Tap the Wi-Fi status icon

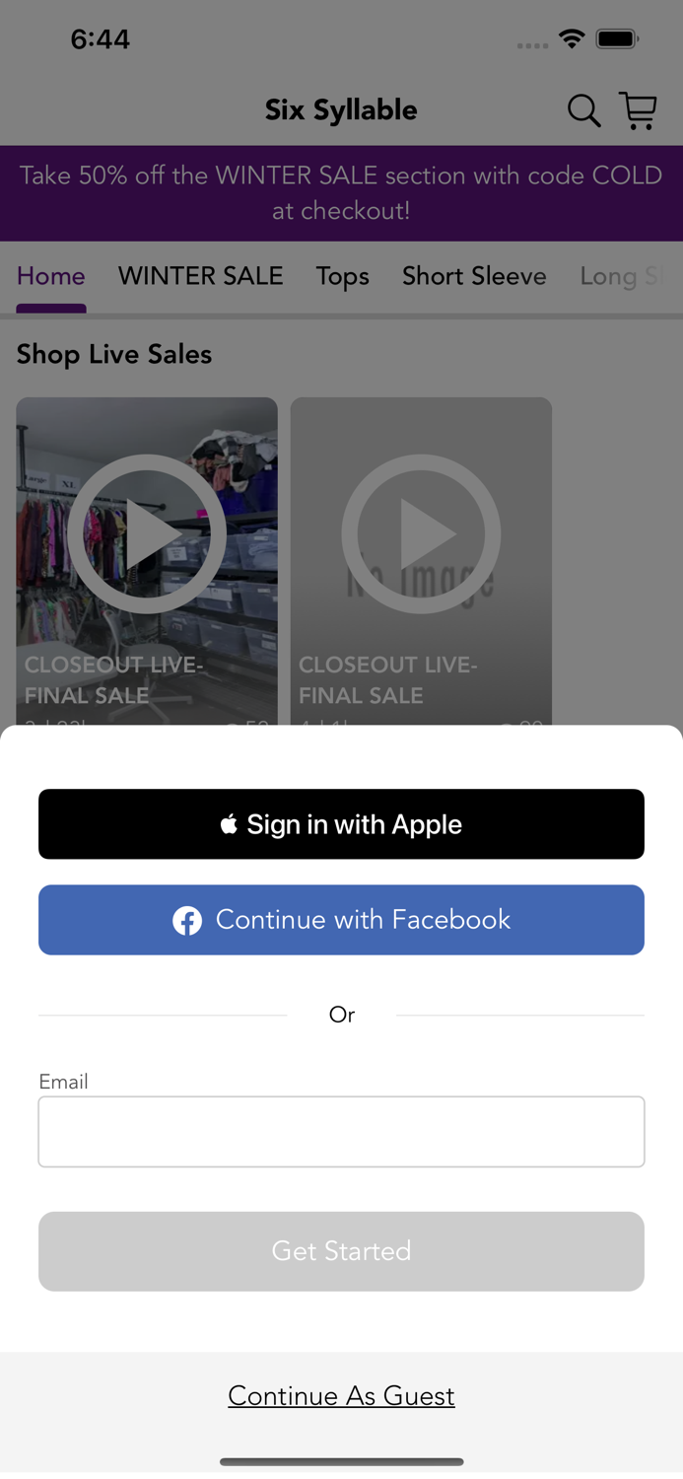571,39
